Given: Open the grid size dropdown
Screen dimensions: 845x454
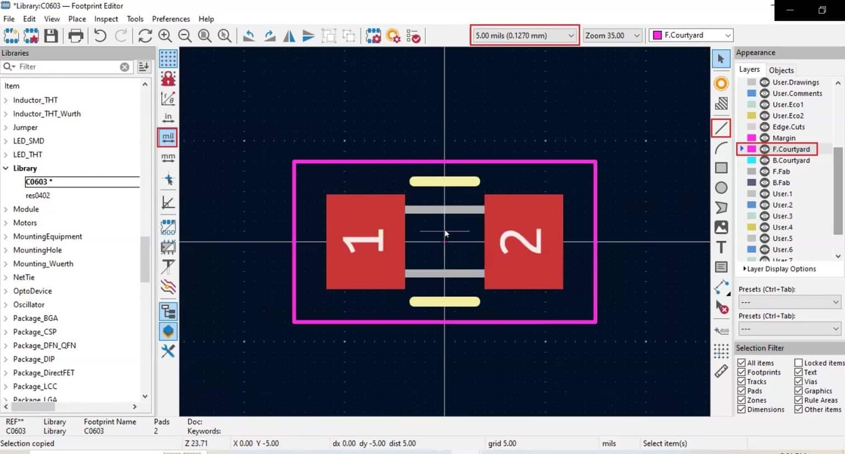Looking at the screenshot, I should point(570,35).
